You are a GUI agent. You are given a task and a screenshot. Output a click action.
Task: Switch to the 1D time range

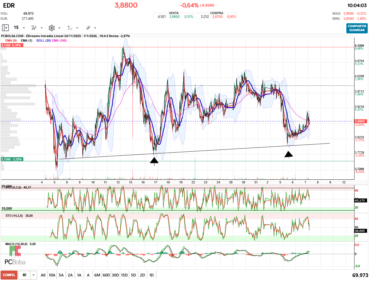[x=151, y=275]
